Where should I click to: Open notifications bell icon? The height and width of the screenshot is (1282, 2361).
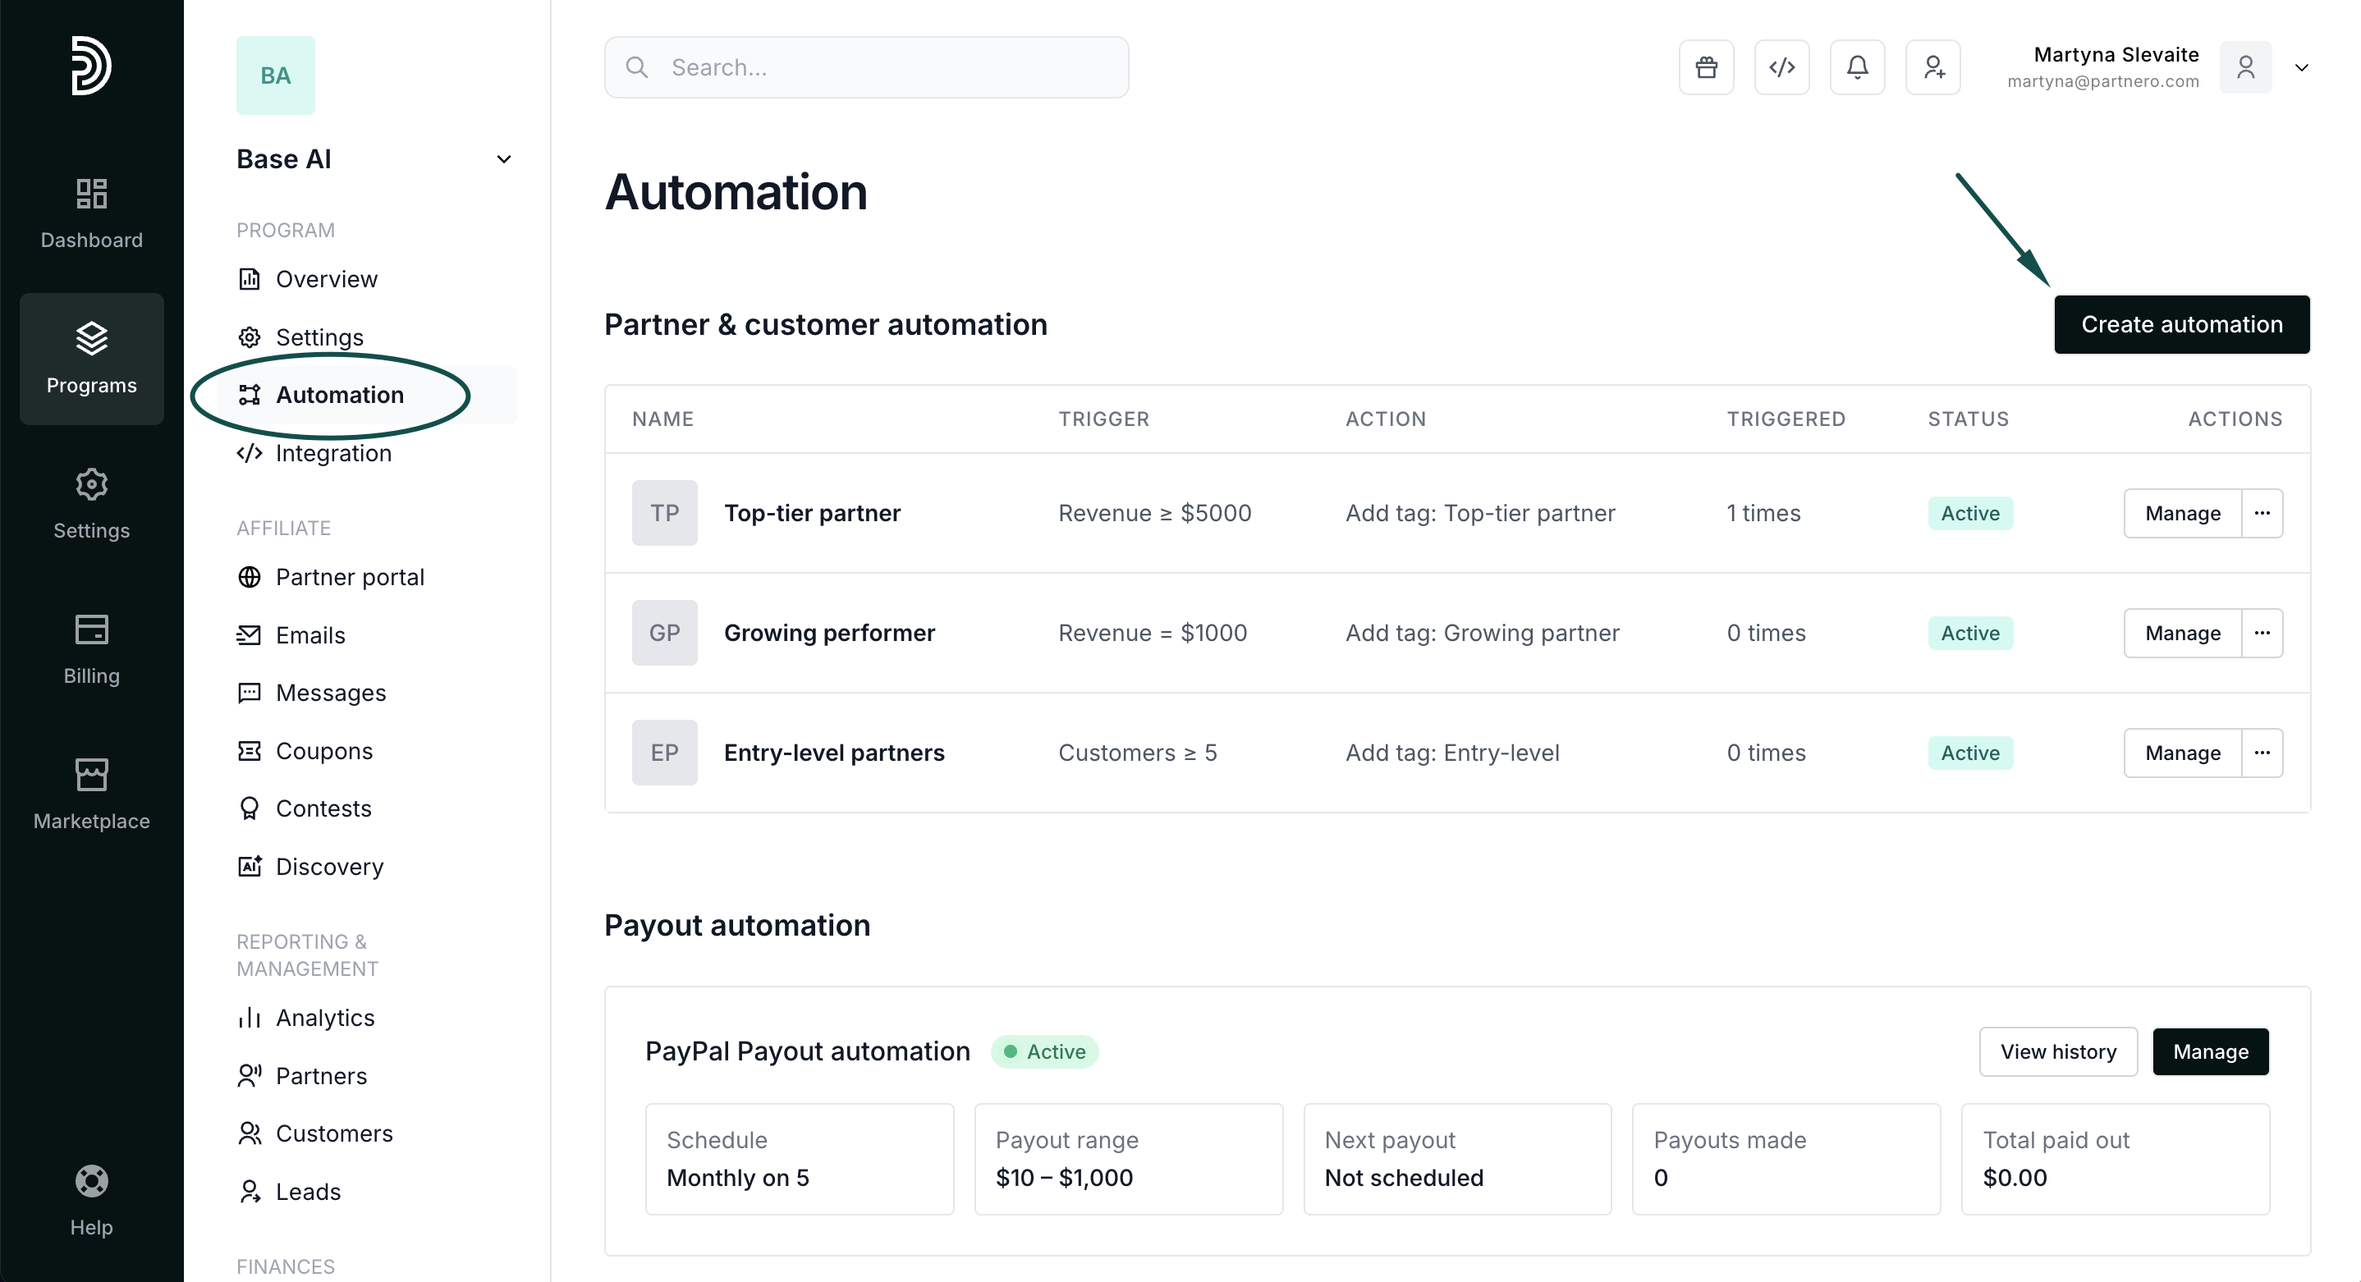click(x=1857, y=67)
